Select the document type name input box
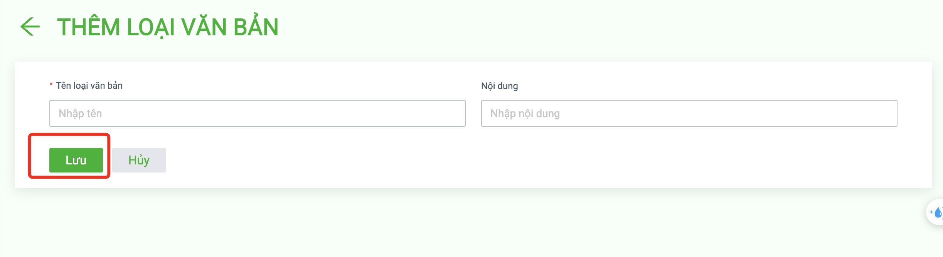 (257, 113)
